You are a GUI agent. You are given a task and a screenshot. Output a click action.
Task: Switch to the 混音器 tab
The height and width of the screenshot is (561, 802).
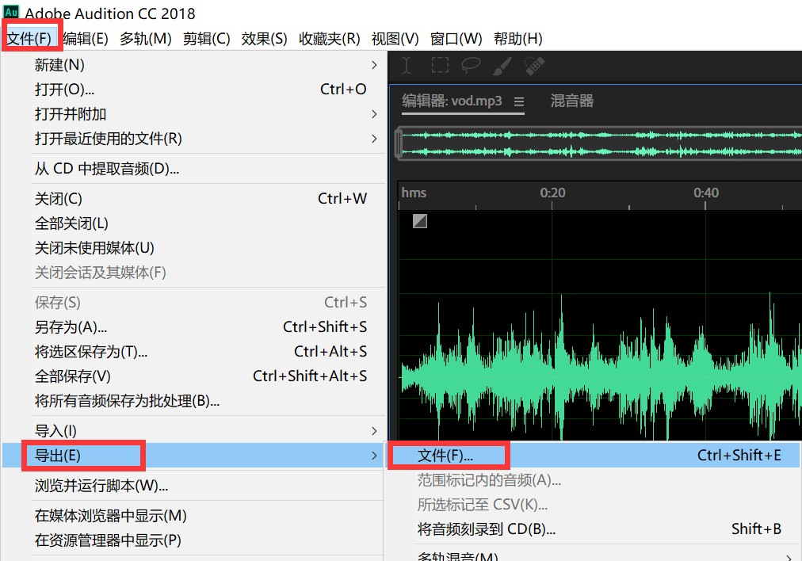pyautogui.click(x=571, y=101)
